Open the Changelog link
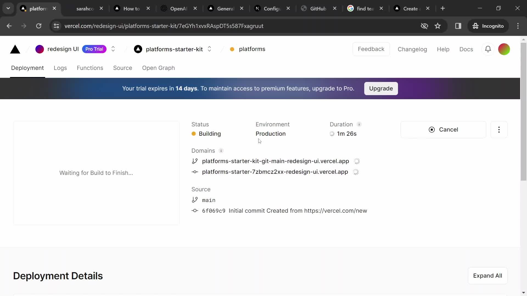 click(x=412, y=49)
